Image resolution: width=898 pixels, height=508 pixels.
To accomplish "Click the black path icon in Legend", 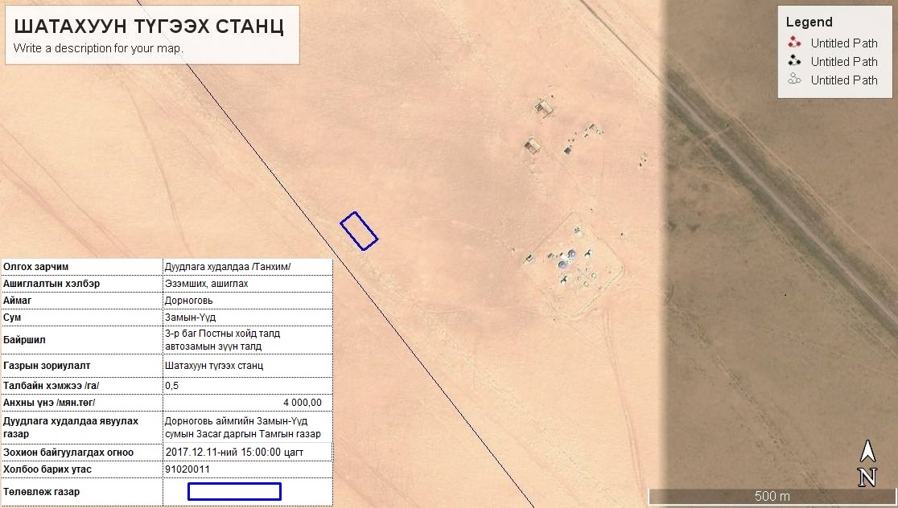I will pyautogui.click(x=794, y=60).
